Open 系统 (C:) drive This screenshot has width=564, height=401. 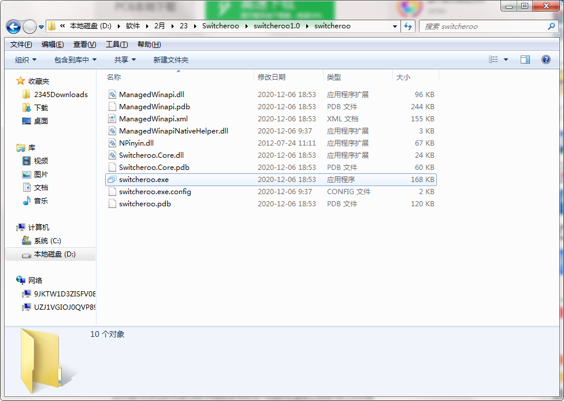[x=47, y=240]
